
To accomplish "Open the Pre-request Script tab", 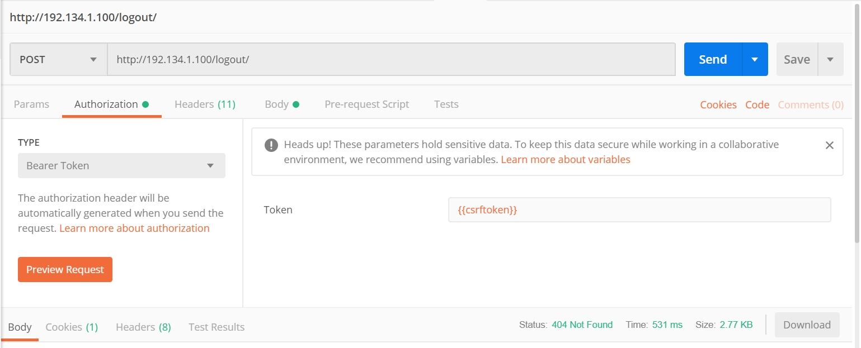I will pos(366,104).
